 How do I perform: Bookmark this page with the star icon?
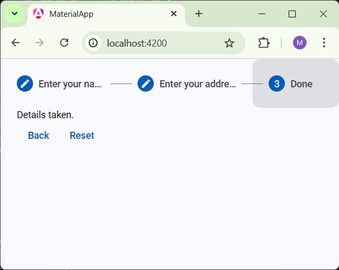229,43
